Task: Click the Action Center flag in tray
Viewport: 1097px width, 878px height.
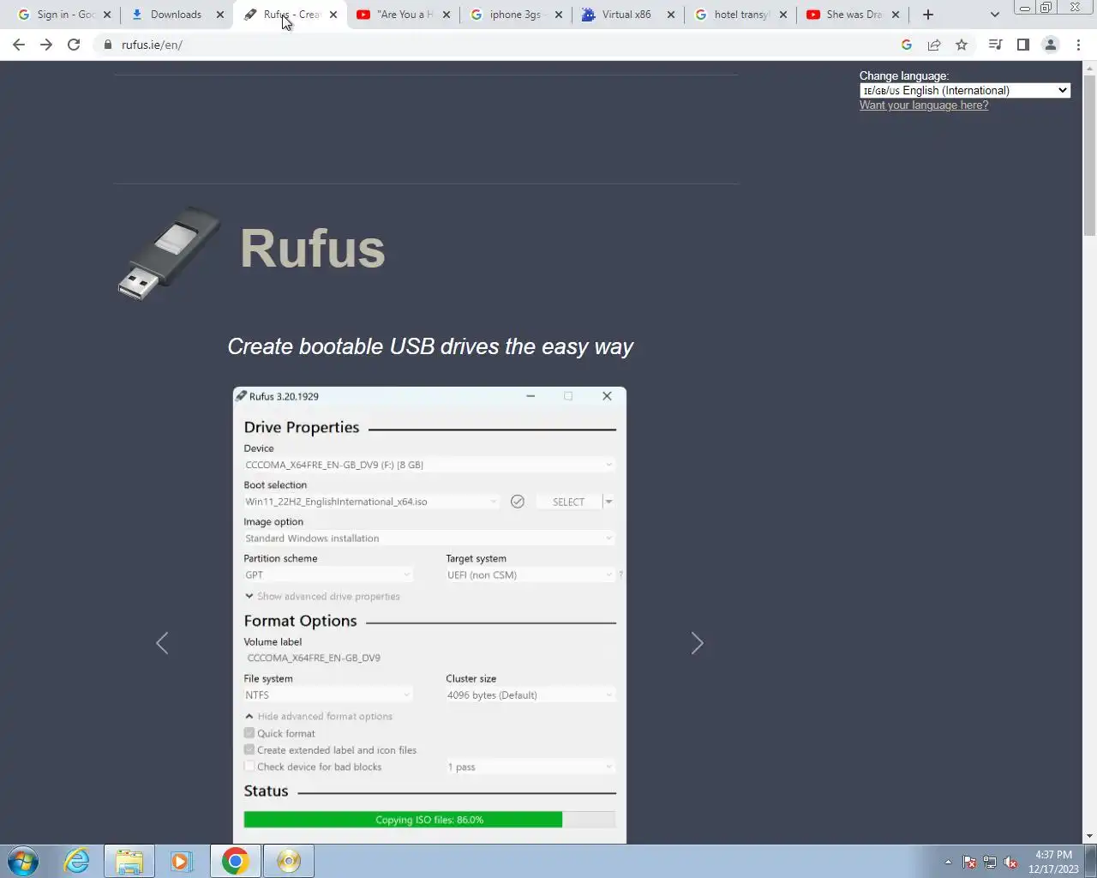Action: [x=969, y=863]
